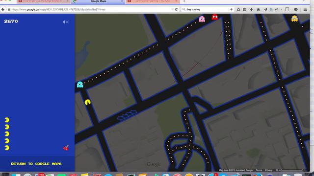Open the downloads arrow icon
The width and height of the screenshot is (314, 176).
click(251, 9)
